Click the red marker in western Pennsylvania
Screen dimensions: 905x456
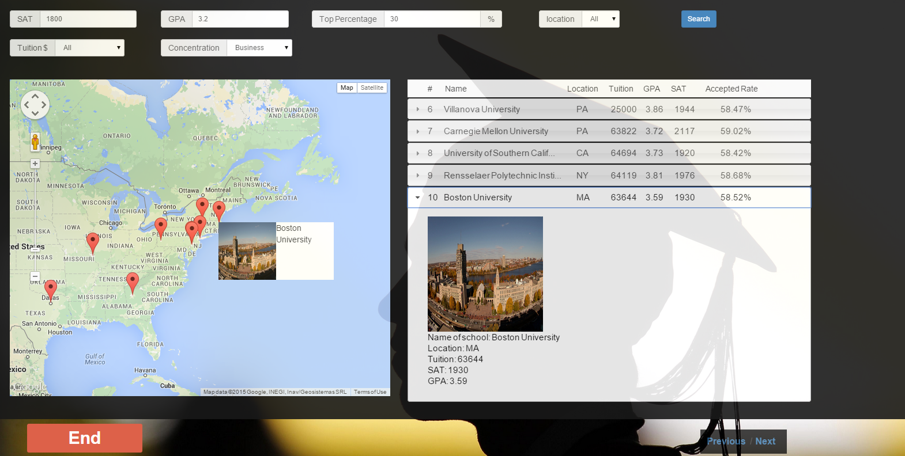(x=161, y=227)
